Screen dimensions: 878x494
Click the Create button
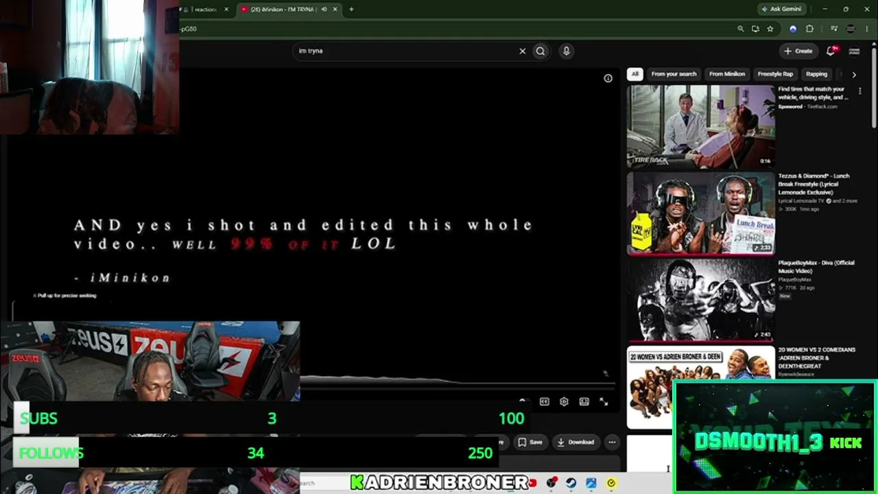coord(798,51)
